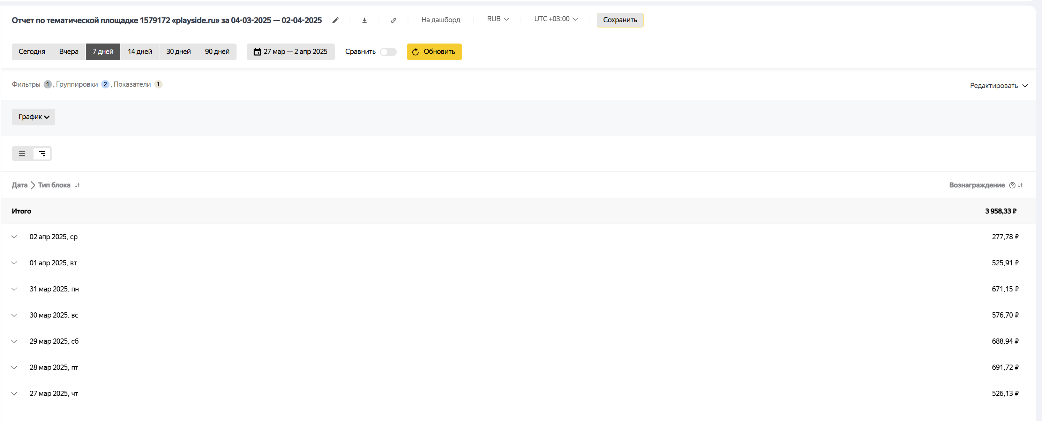The width and height of the screenshot is (1042, 421).
Task: Toggle the Сравнить switch
Action: (388, 52)
